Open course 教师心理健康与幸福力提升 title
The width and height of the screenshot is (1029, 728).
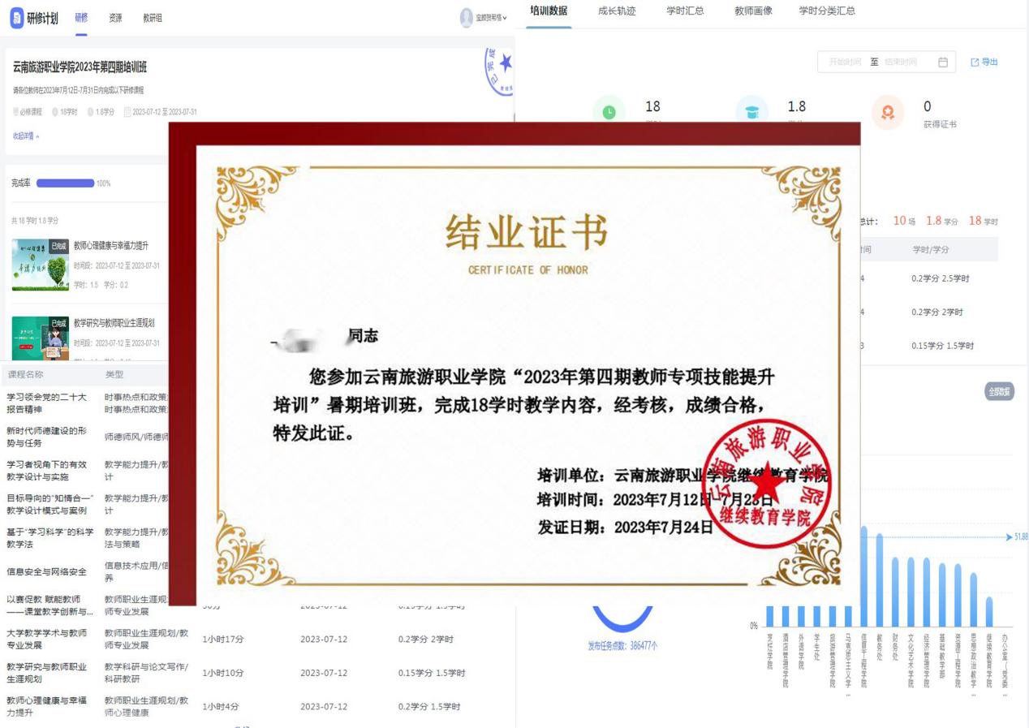[111, 246]
